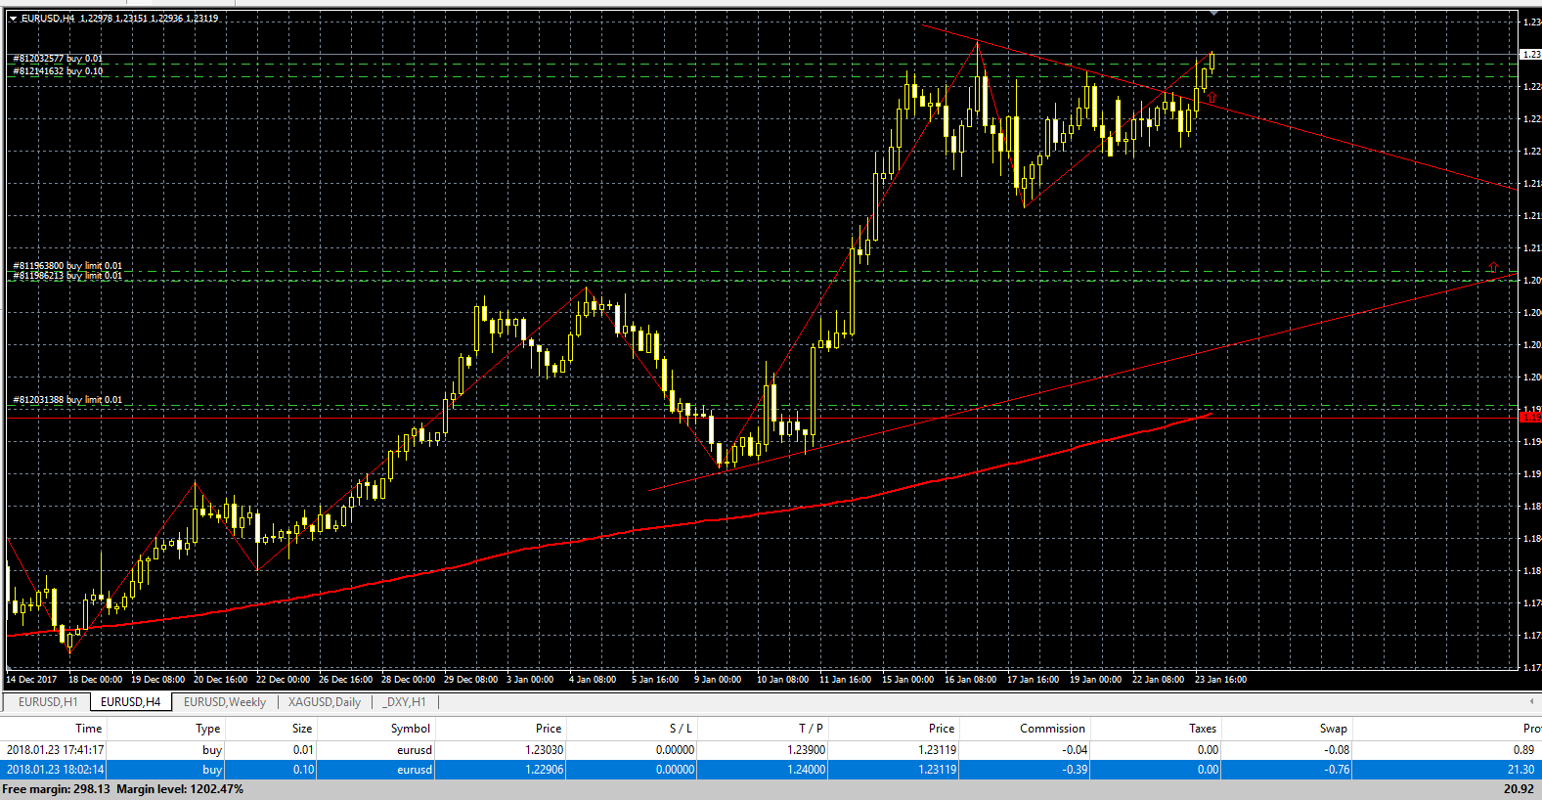
Task: Click the commission value -0.04
Action: point(1075,750)
